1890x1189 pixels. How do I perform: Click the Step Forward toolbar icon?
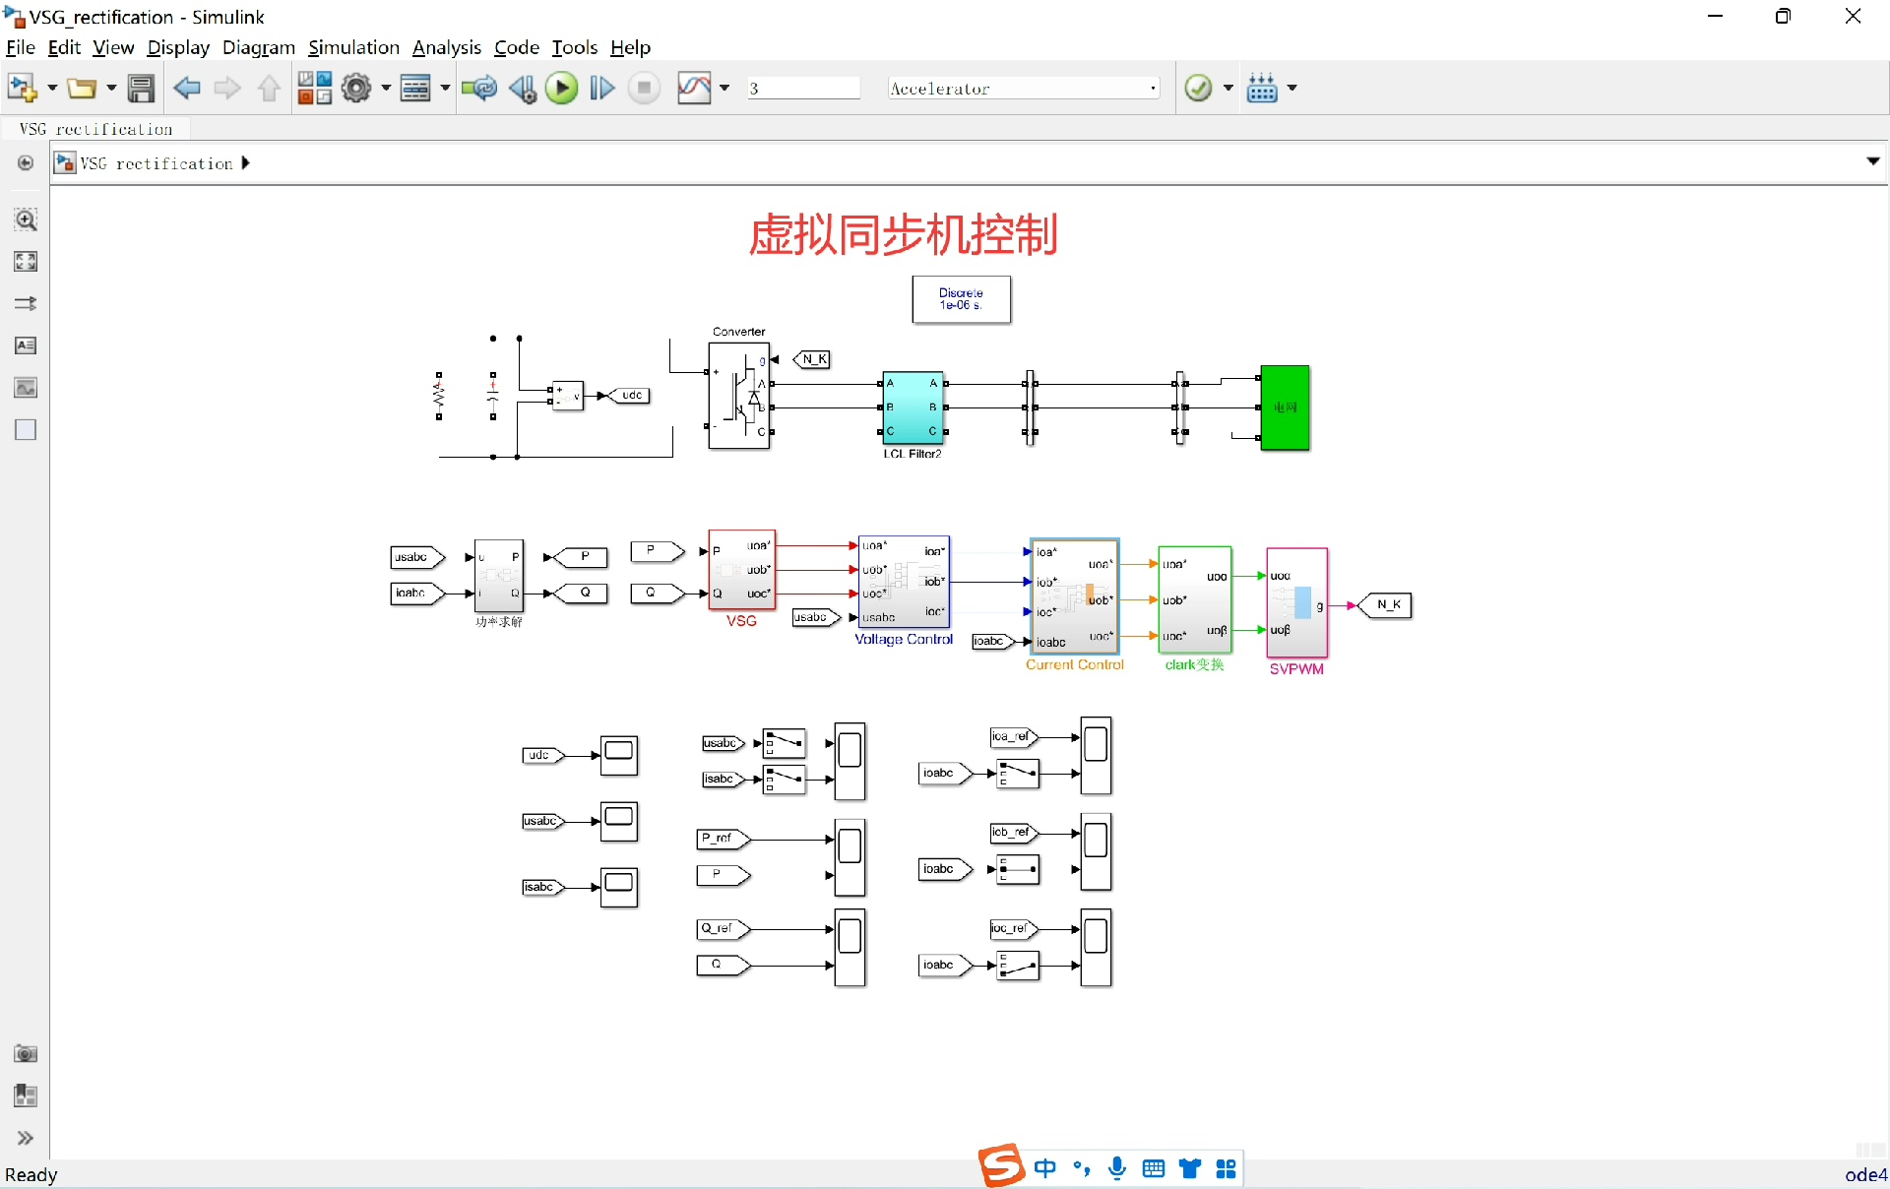tap(602, 89)
